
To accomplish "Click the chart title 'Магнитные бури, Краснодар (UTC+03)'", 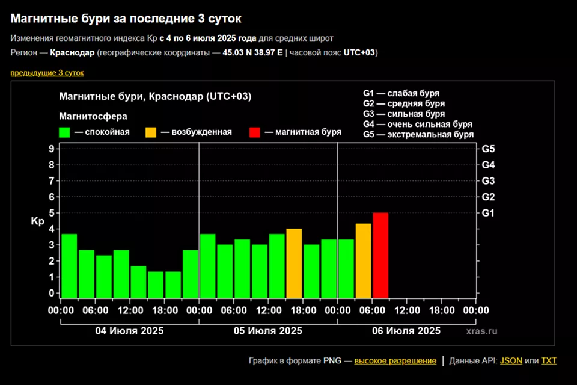I will click(155, 97).
